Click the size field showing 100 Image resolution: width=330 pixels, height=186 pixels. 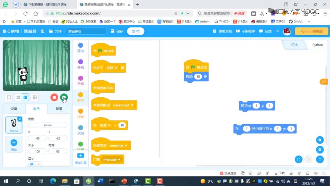pos(37,151)
